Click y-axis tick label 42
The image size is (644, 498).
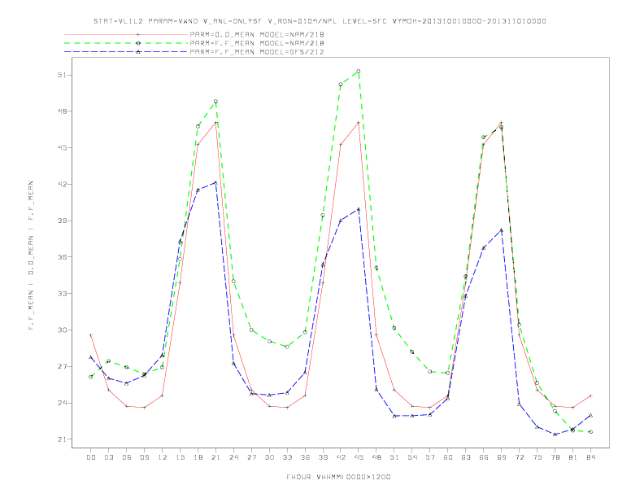tap(63, 185)
